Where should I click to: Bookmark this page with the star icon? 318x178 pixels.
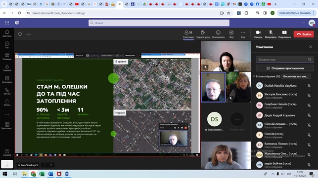pos(228,13)
